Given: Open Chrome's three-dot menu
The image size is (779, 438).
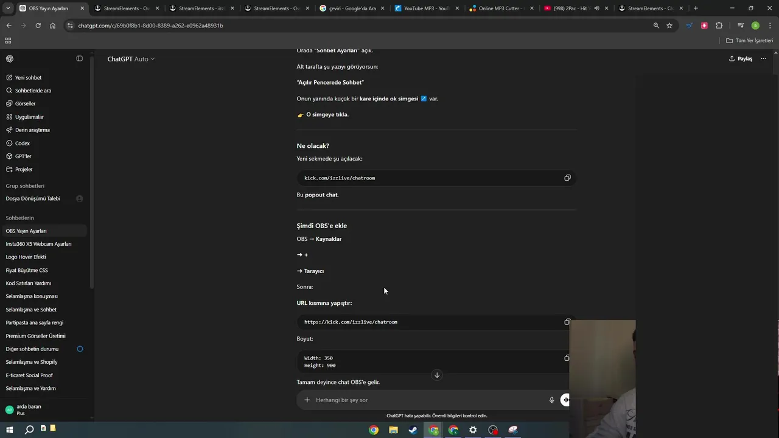Looking at the screenshot, I should pos(770,26).
